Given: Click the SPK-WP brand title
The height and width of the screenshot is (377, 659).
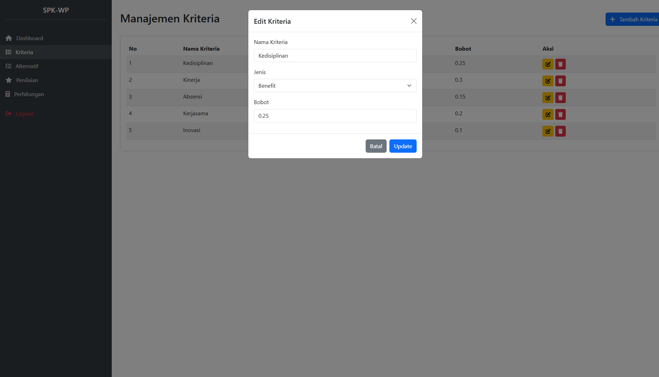Looking at the screenshot, I should [56, 10].
